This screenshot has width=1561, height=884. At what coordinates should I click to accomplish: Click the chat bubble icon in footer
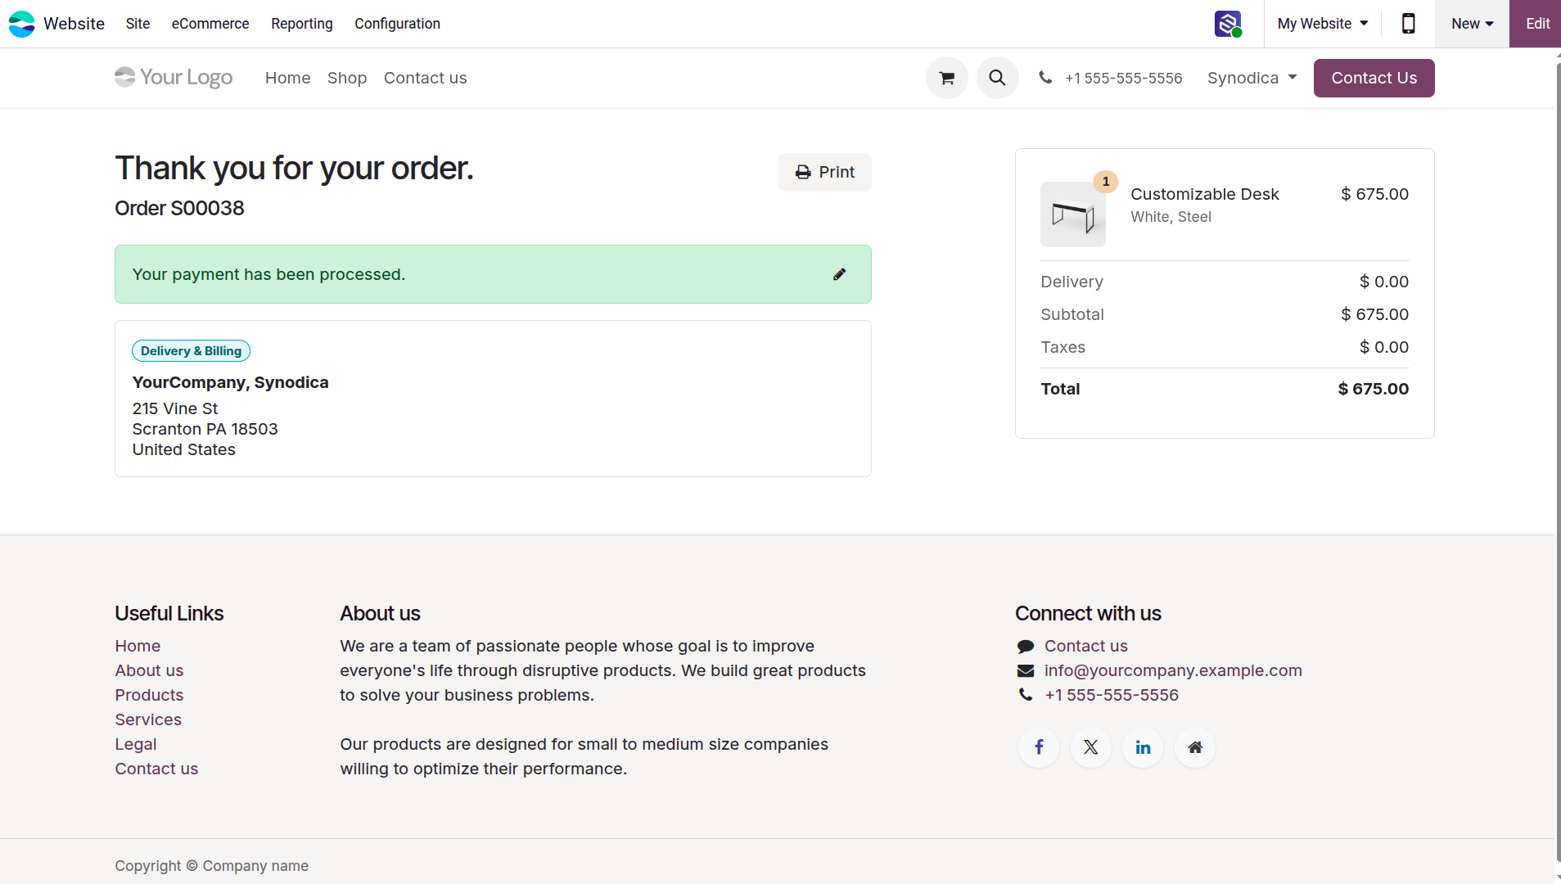click(x=1026, y=647)
